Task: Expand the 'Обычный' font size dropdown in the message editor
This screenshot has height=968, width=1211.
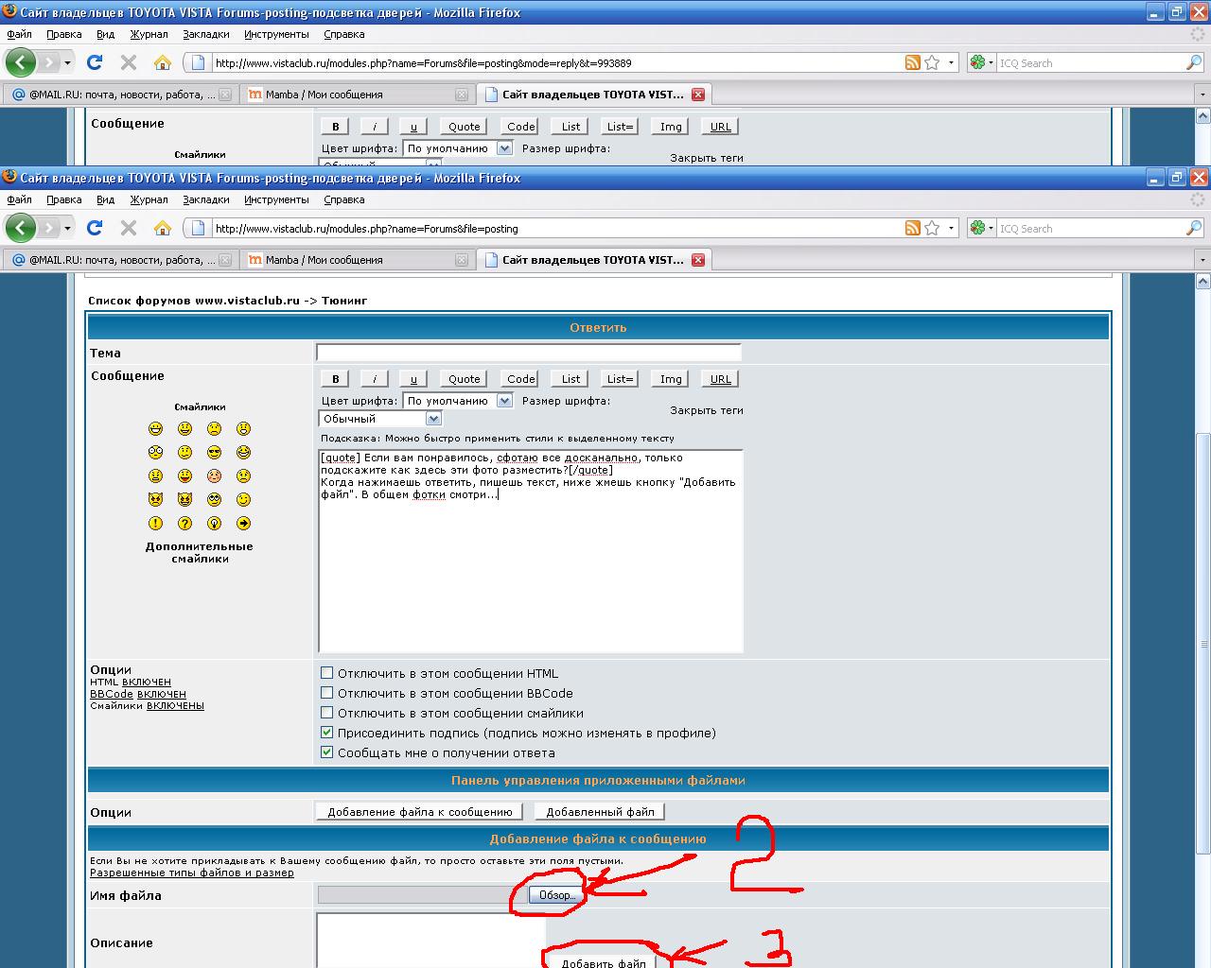Action: coord(433,419)
